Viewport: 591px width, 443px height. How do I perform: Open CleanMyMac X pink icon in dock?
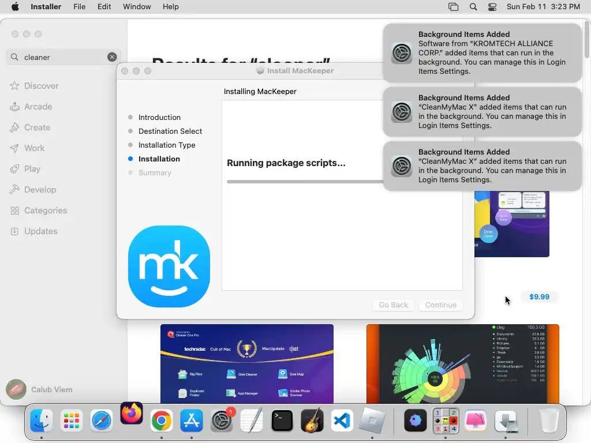click(476, 421)
